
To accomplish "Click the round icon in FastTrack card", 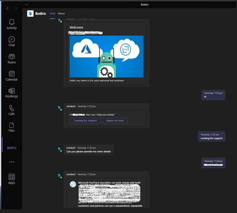I will tap(73, 184).
